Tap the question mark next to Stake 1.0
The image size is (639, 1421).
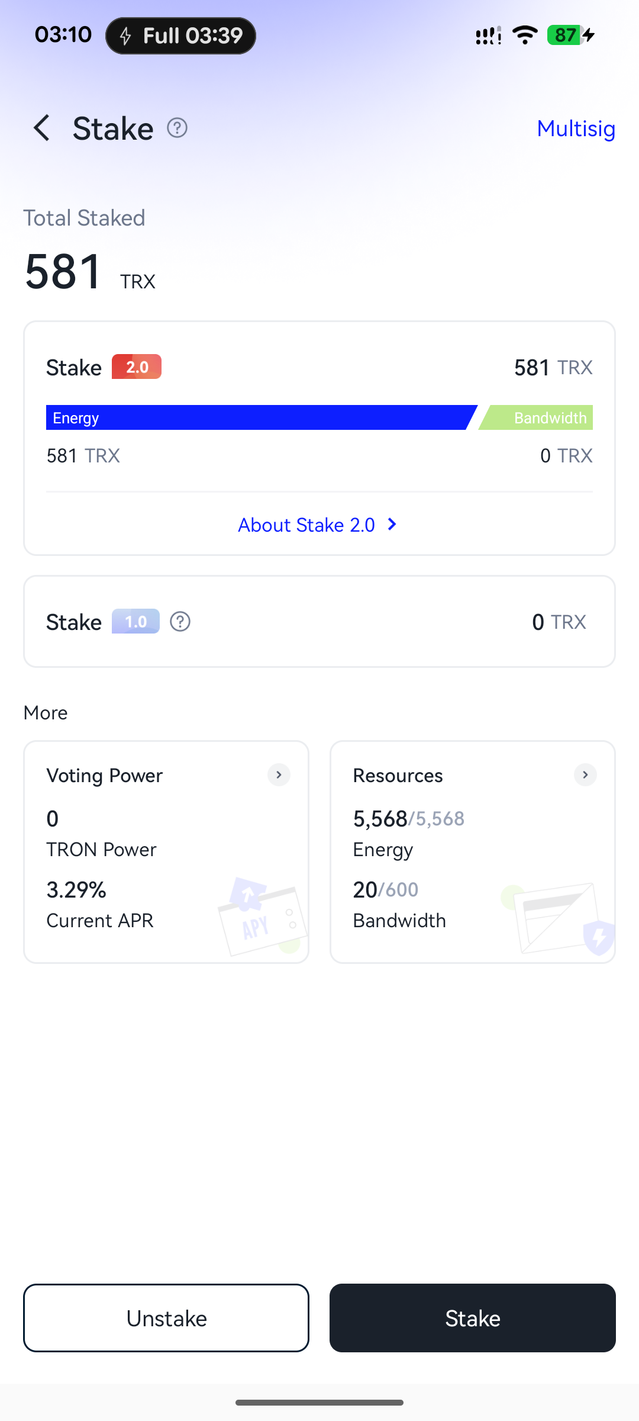180,622
